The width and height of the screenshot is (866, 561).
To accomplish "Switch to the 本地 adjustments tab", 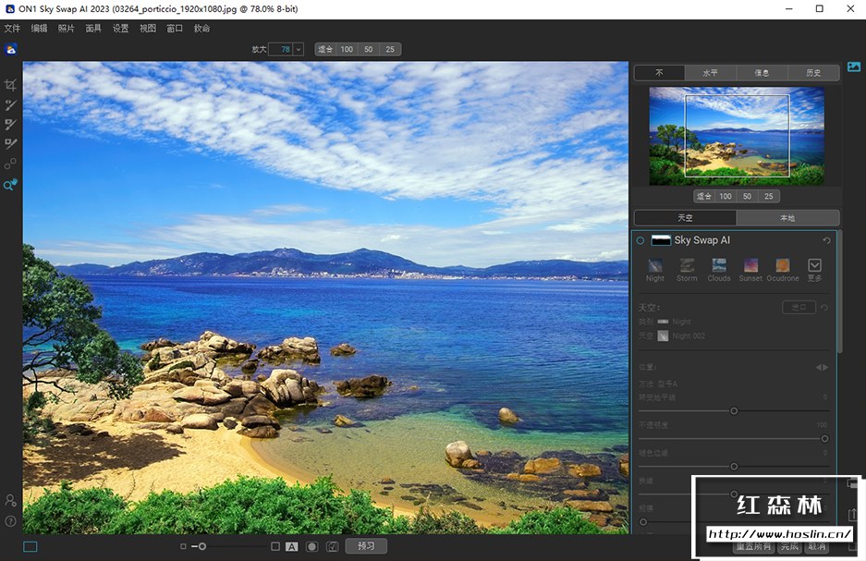I will pyautogui.click(x=787, y=218).
